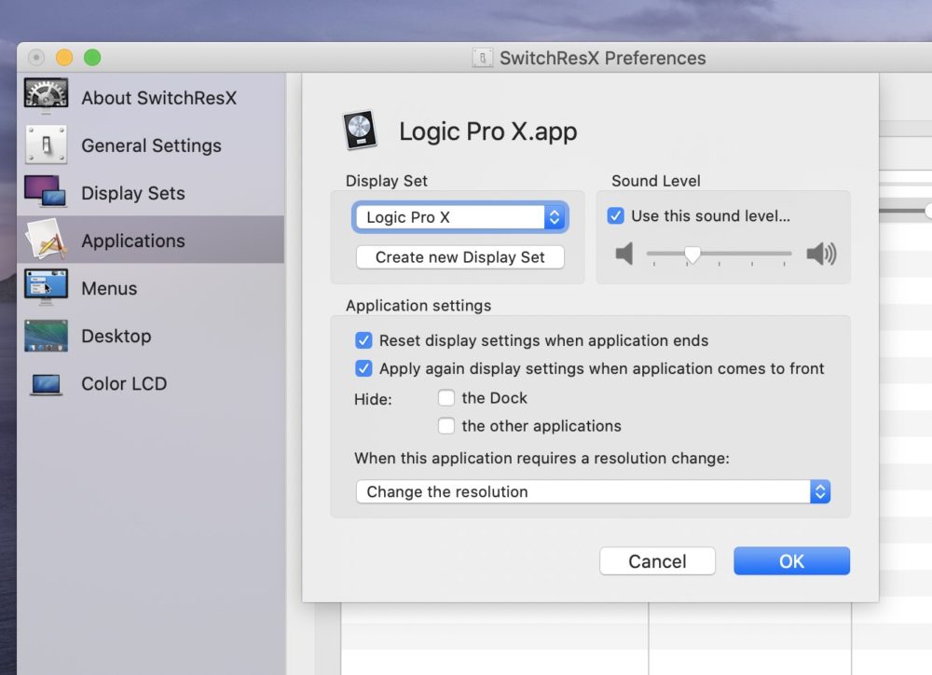Disable Apply again display settings option
The height and width of the screenshot is (675, 932).
tap(363, 368)
